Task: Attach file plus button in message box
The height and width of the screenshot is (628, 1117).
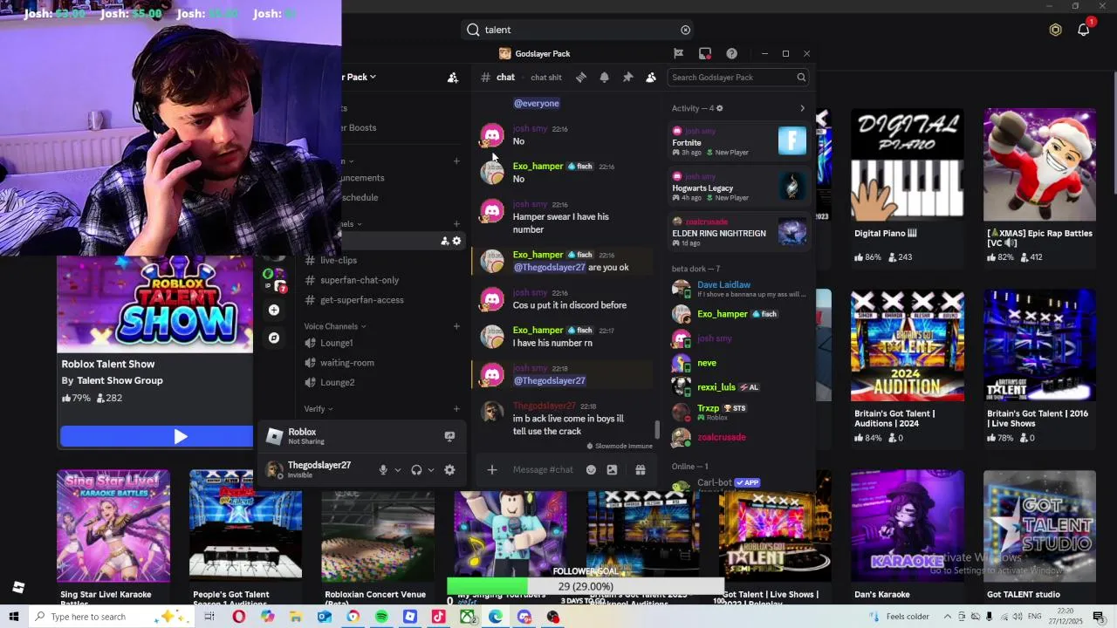Action: pyautogui.click(x=492, y=470)
